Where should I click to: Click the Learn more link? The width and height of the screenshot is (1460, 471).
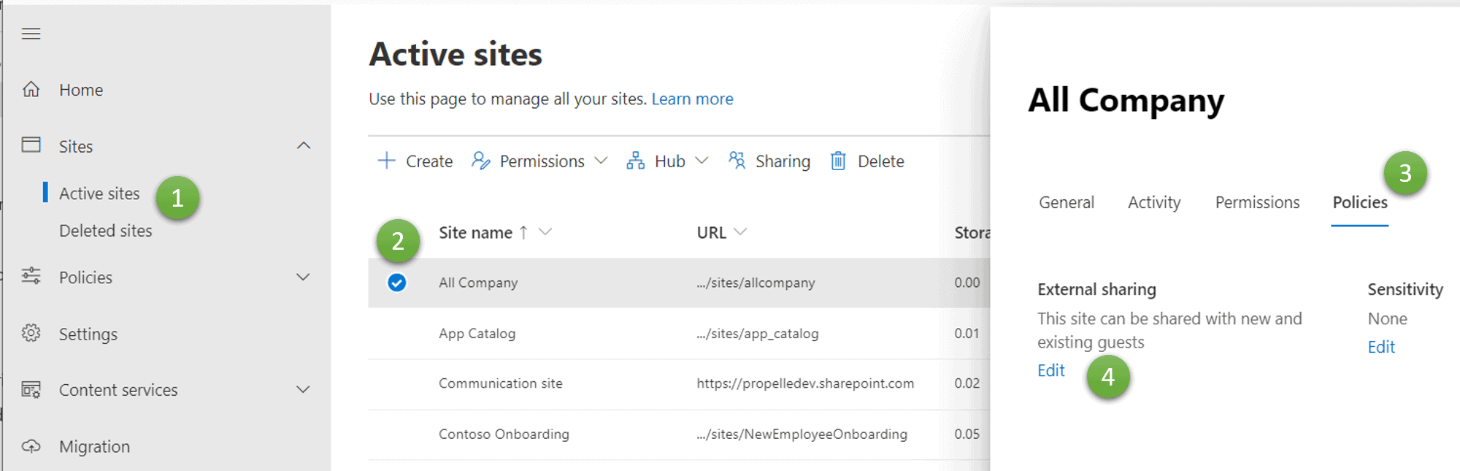click(692, 99)
